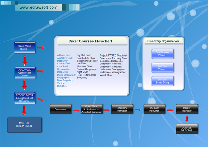Select the Open Water Scuba Instructor box
Viewport: 208px width, 147px height.
tap(92, 109)
